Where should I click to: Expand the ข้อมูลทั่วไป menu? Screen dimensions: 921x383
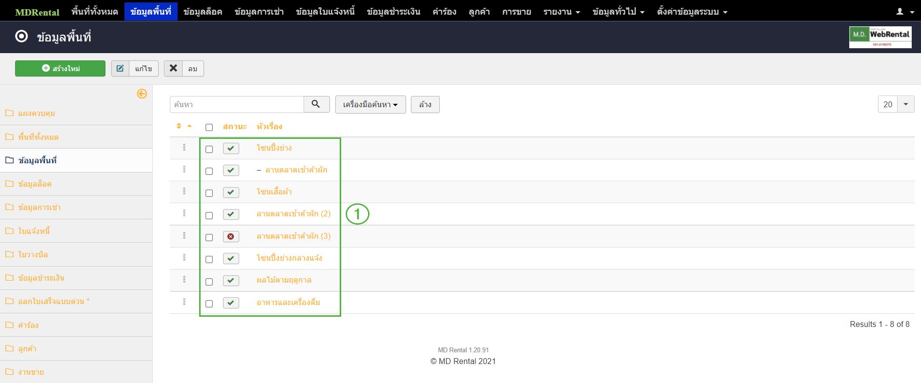tap(618, 11)
